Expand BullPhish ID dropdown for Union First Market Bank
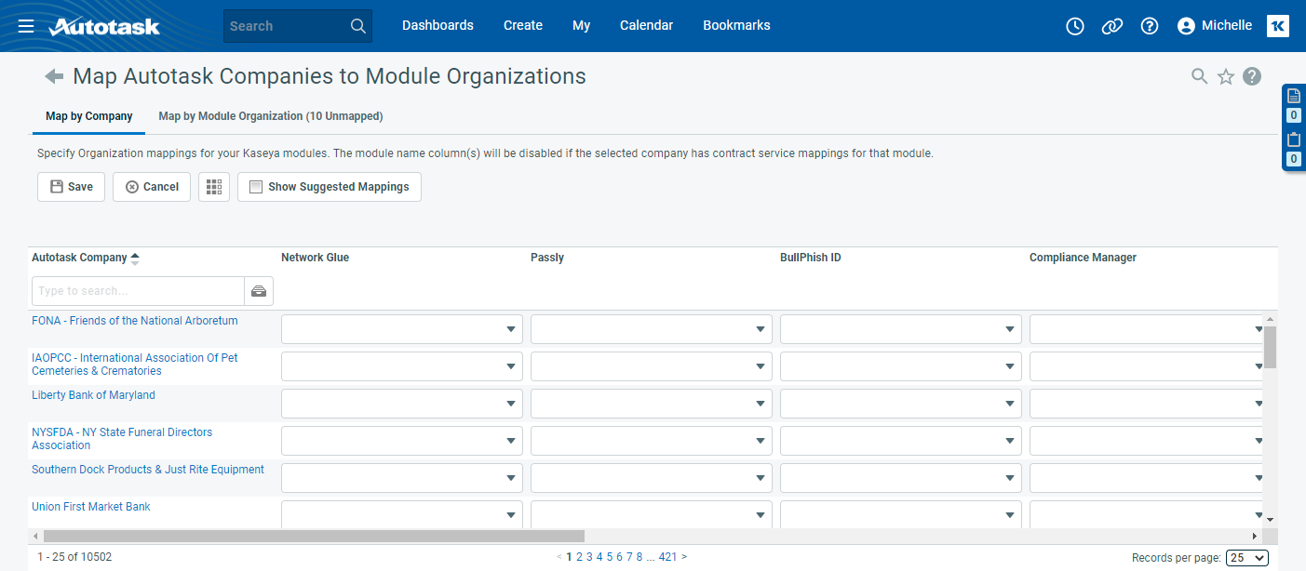The height and width of the screenshot is (571, 1306). (1010, 514)
